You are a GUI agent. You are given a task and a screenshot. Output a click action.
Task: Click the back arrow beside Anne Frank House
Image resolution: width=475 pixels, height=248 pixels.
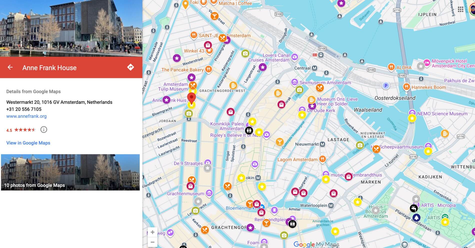[x=10, y=67]
